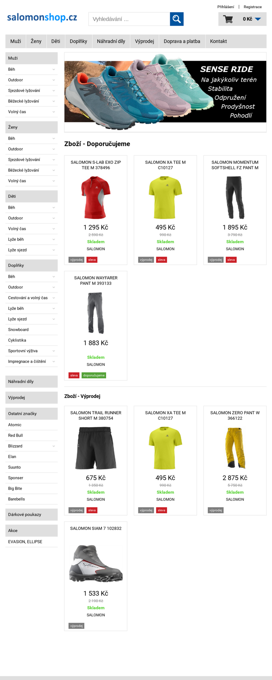Screen dimensions: 272x680
Task: Click the magnifying glass search button
Action: tap(176, 19)
